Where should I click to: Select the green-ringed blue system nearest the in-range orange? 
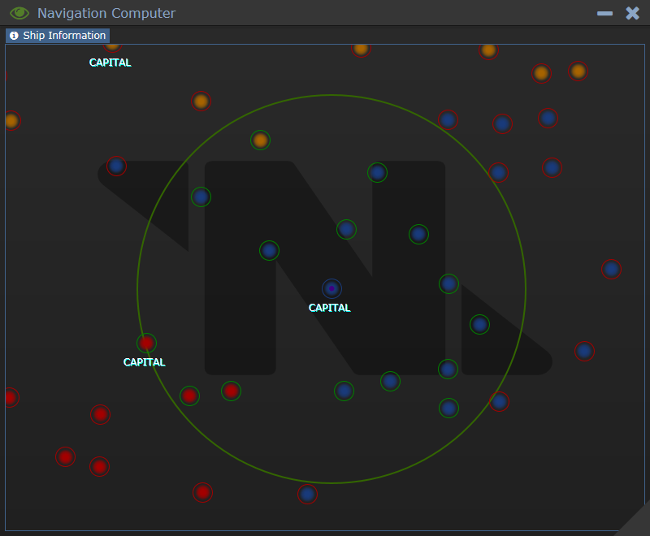click(x=201, y=197)
